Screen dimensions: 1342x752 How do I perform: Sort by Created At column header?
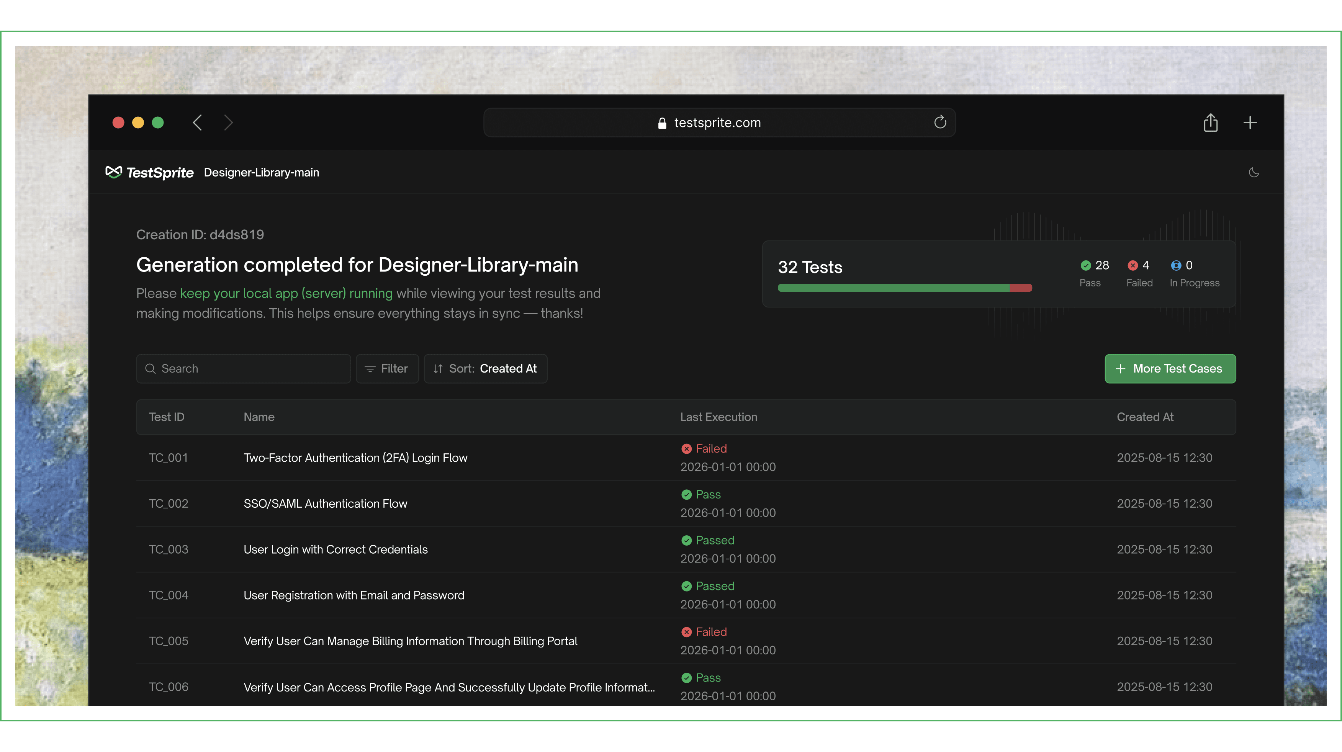click(1144, 417)
